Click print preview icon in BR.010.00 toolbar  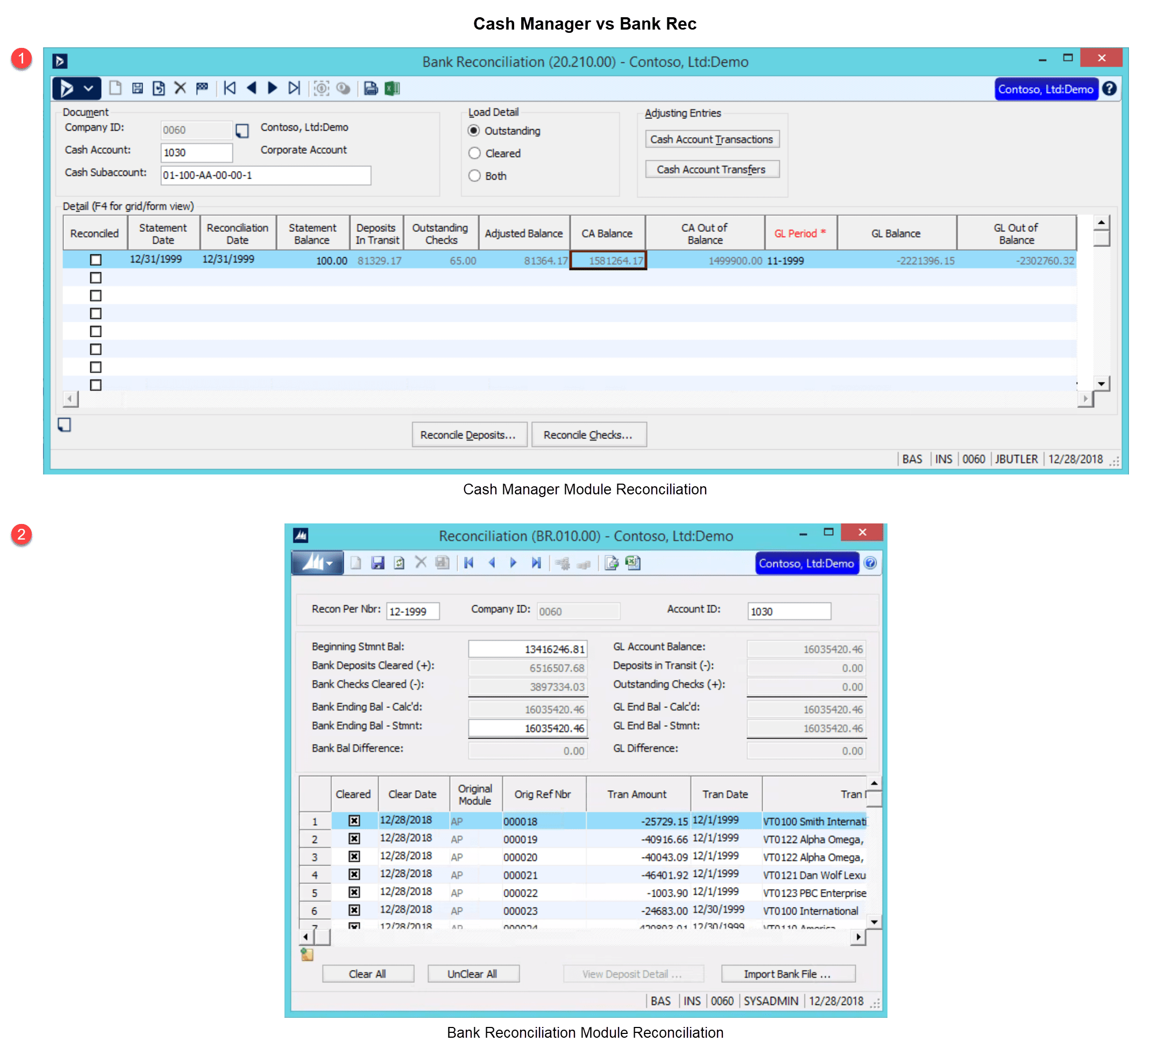(612, 562)
